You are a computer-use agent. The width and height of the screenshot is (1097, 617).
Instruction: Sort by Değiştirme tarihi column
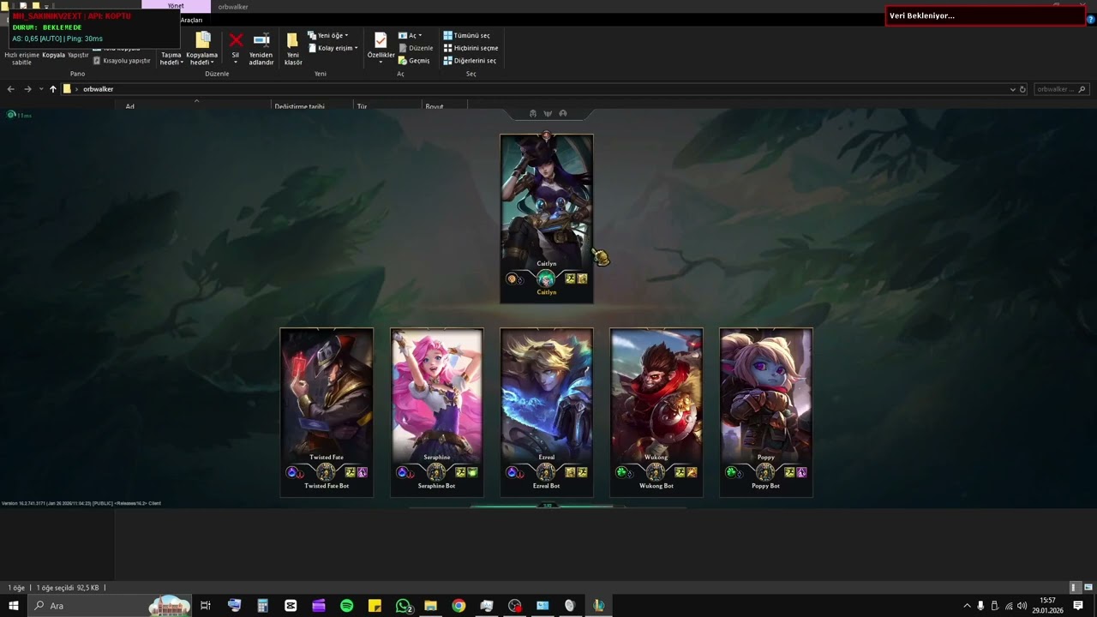coord(299,106)
